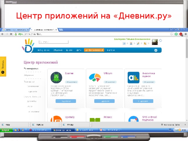Open the Chrome hamburger menu
The image size is (188, 141).
pos(186,34)
